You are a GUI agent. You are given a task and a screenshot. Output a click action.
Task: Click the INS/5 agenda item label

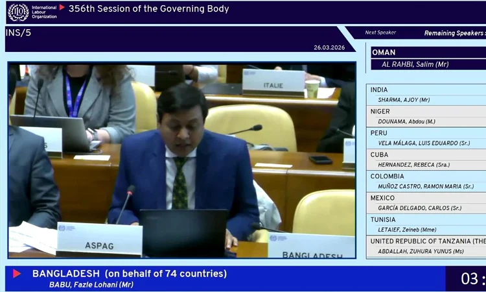[19, 32]
